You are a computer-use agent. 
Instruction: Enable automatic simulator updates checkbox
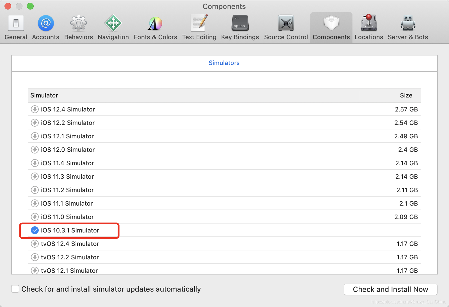click(x=15, y=289)
